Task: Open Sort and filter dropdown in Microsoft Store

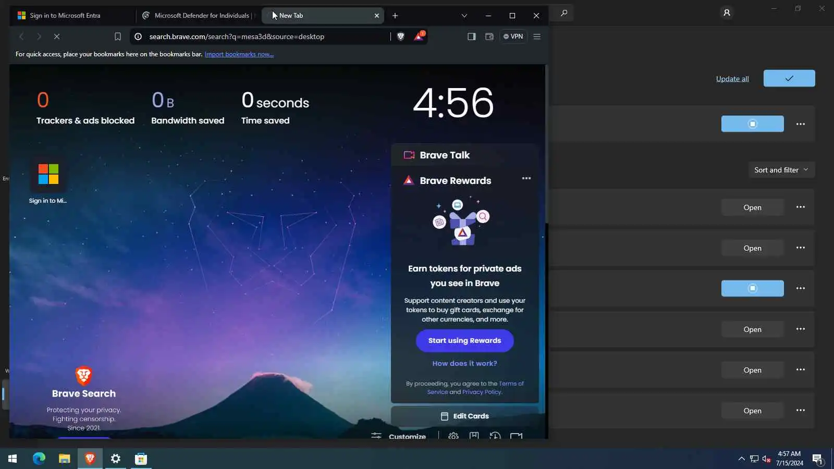Action: click(781, 170)
